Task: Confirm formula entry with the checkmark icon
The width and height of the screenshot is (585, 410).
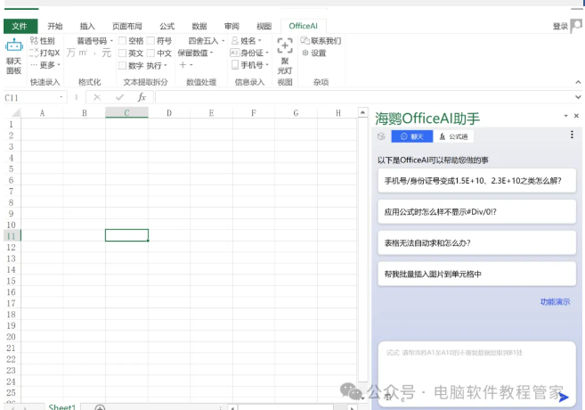Action: (x=120, y=97)
